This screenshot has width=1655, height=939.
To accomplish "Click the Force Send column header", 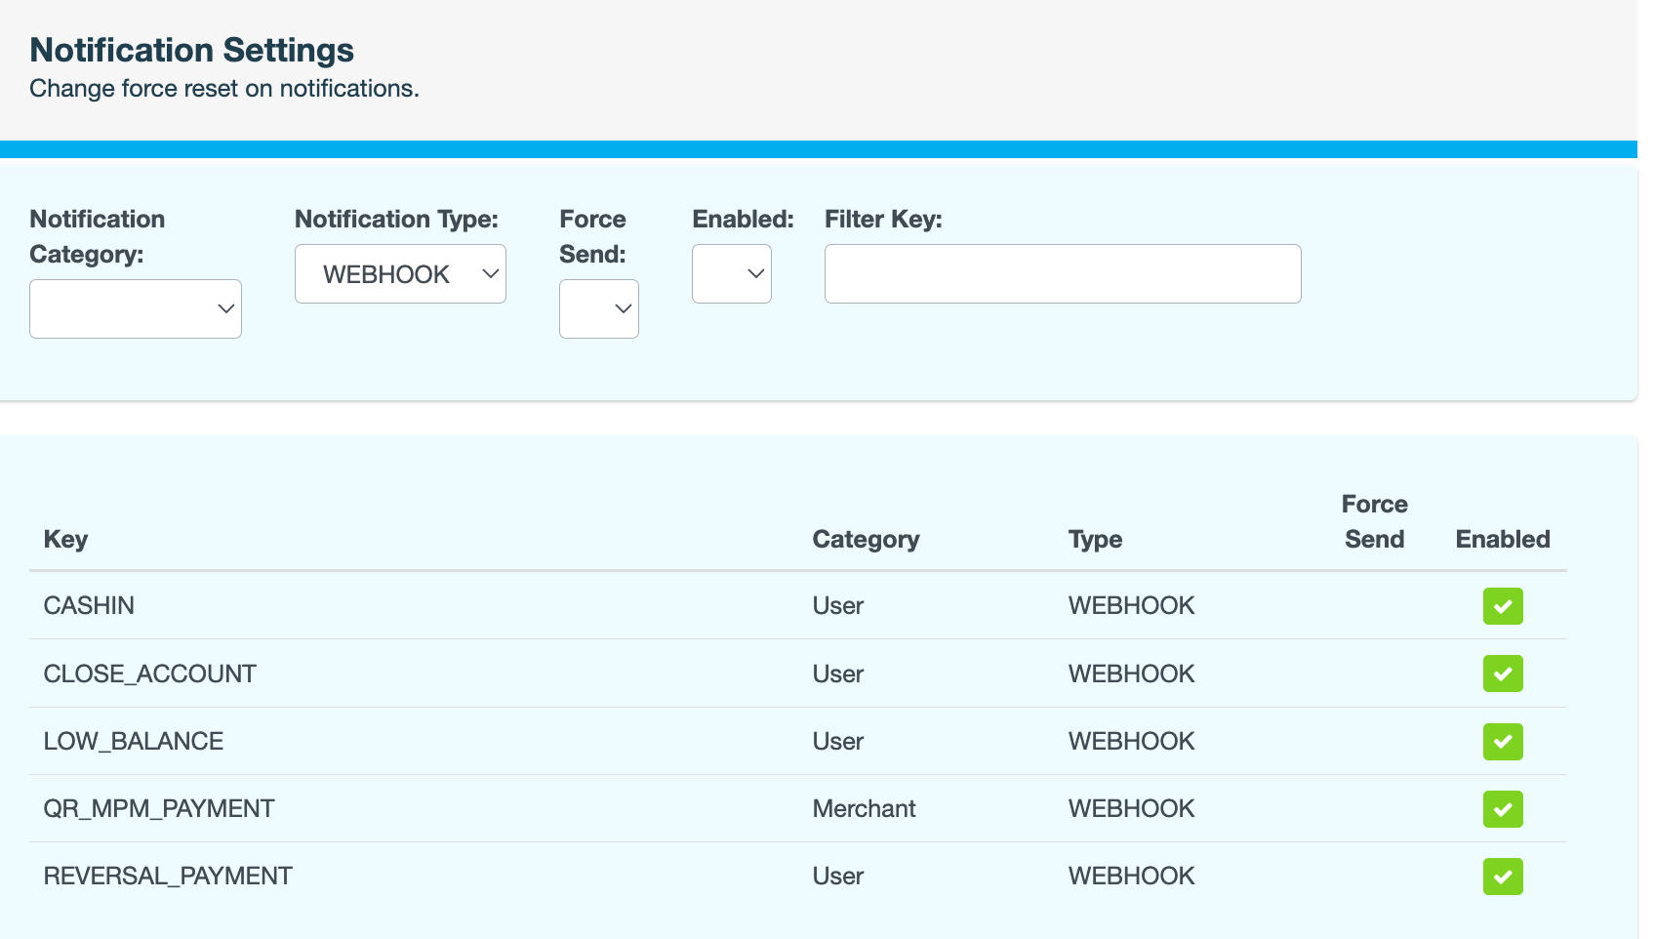I will pyautogui.click(x=1374, y=522).
